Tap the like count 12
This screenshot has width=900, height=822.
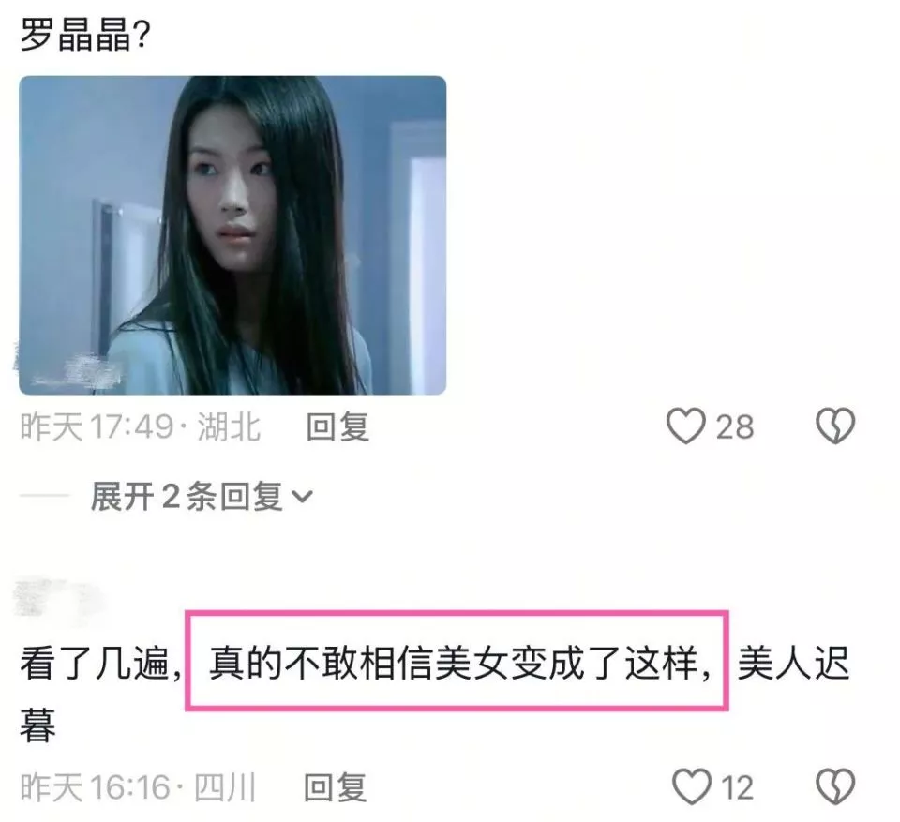pyautogui.click(x=737, y=788)
